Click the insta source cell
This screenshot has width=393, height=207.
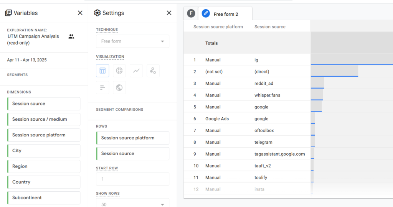259,189
